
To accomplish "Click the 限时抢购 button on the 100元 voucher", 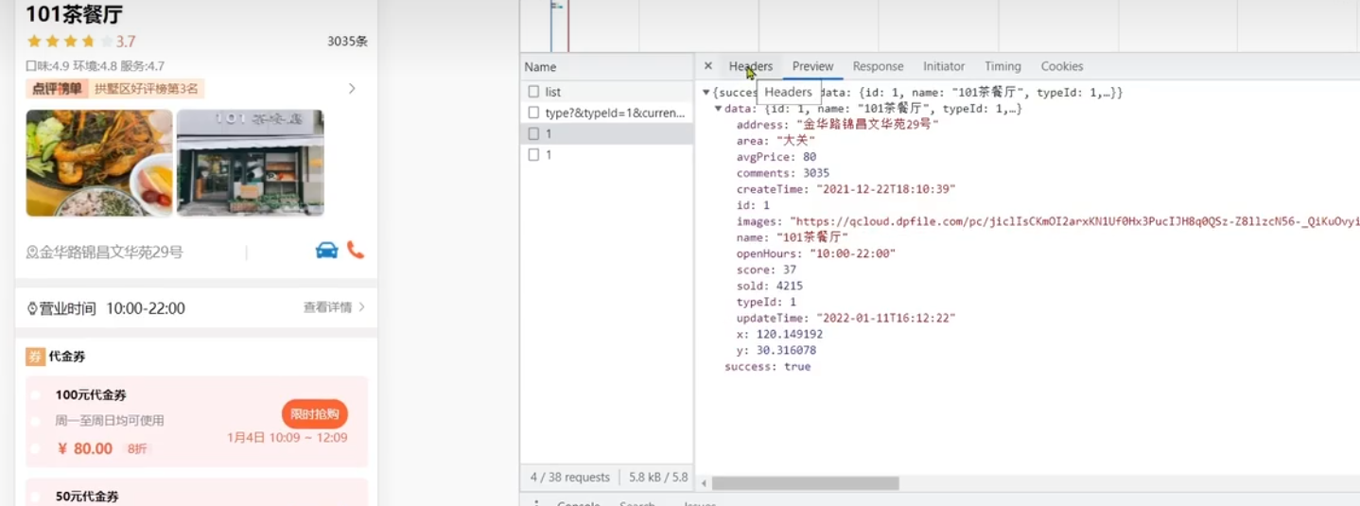I will pyautogui.click(x=315, y=414).
